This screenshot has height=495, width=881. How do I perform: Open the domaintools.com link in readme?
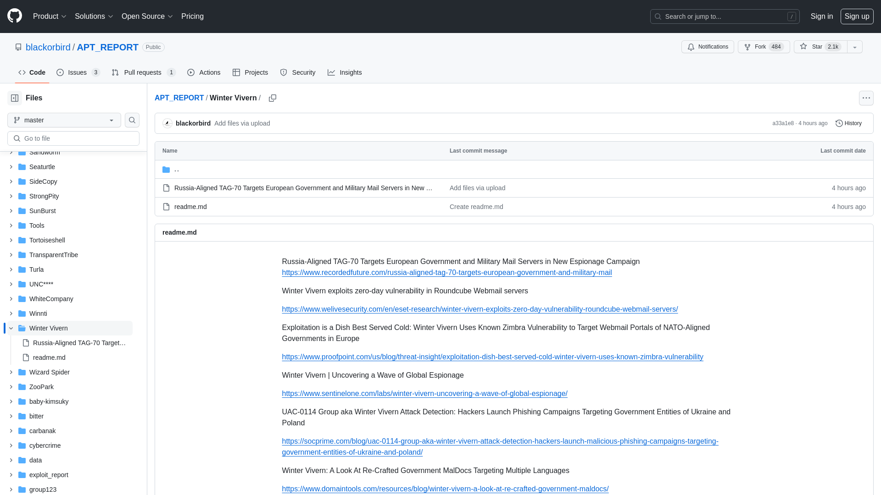446,489
